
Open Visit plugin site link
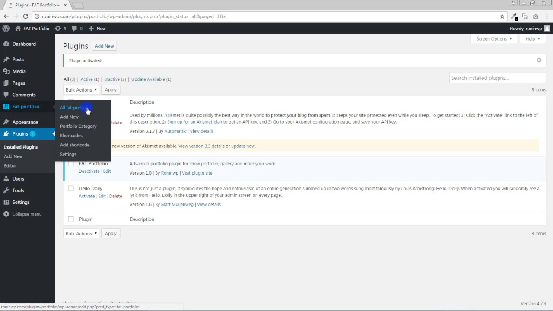(x=197, y=173)
